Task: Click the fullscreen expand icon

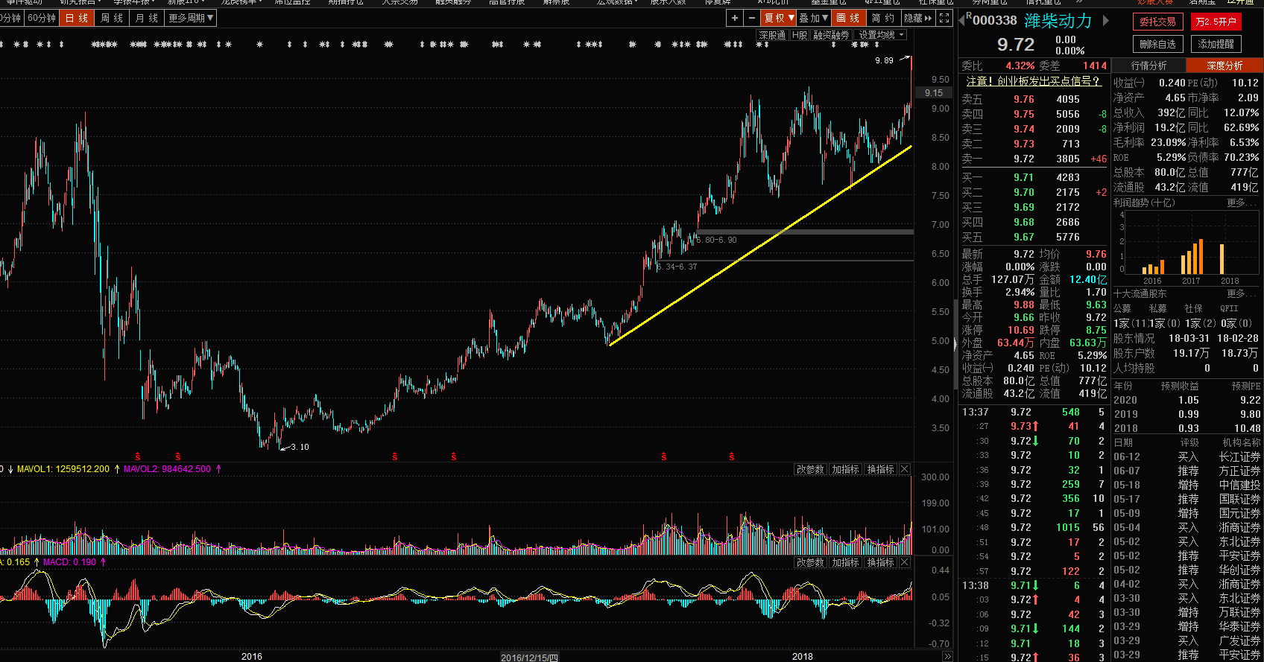Action: pyautogui.click(x=944, y=18)
